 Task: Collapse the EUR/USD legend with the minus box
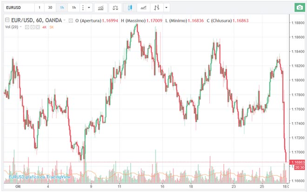tap(7, 21)
